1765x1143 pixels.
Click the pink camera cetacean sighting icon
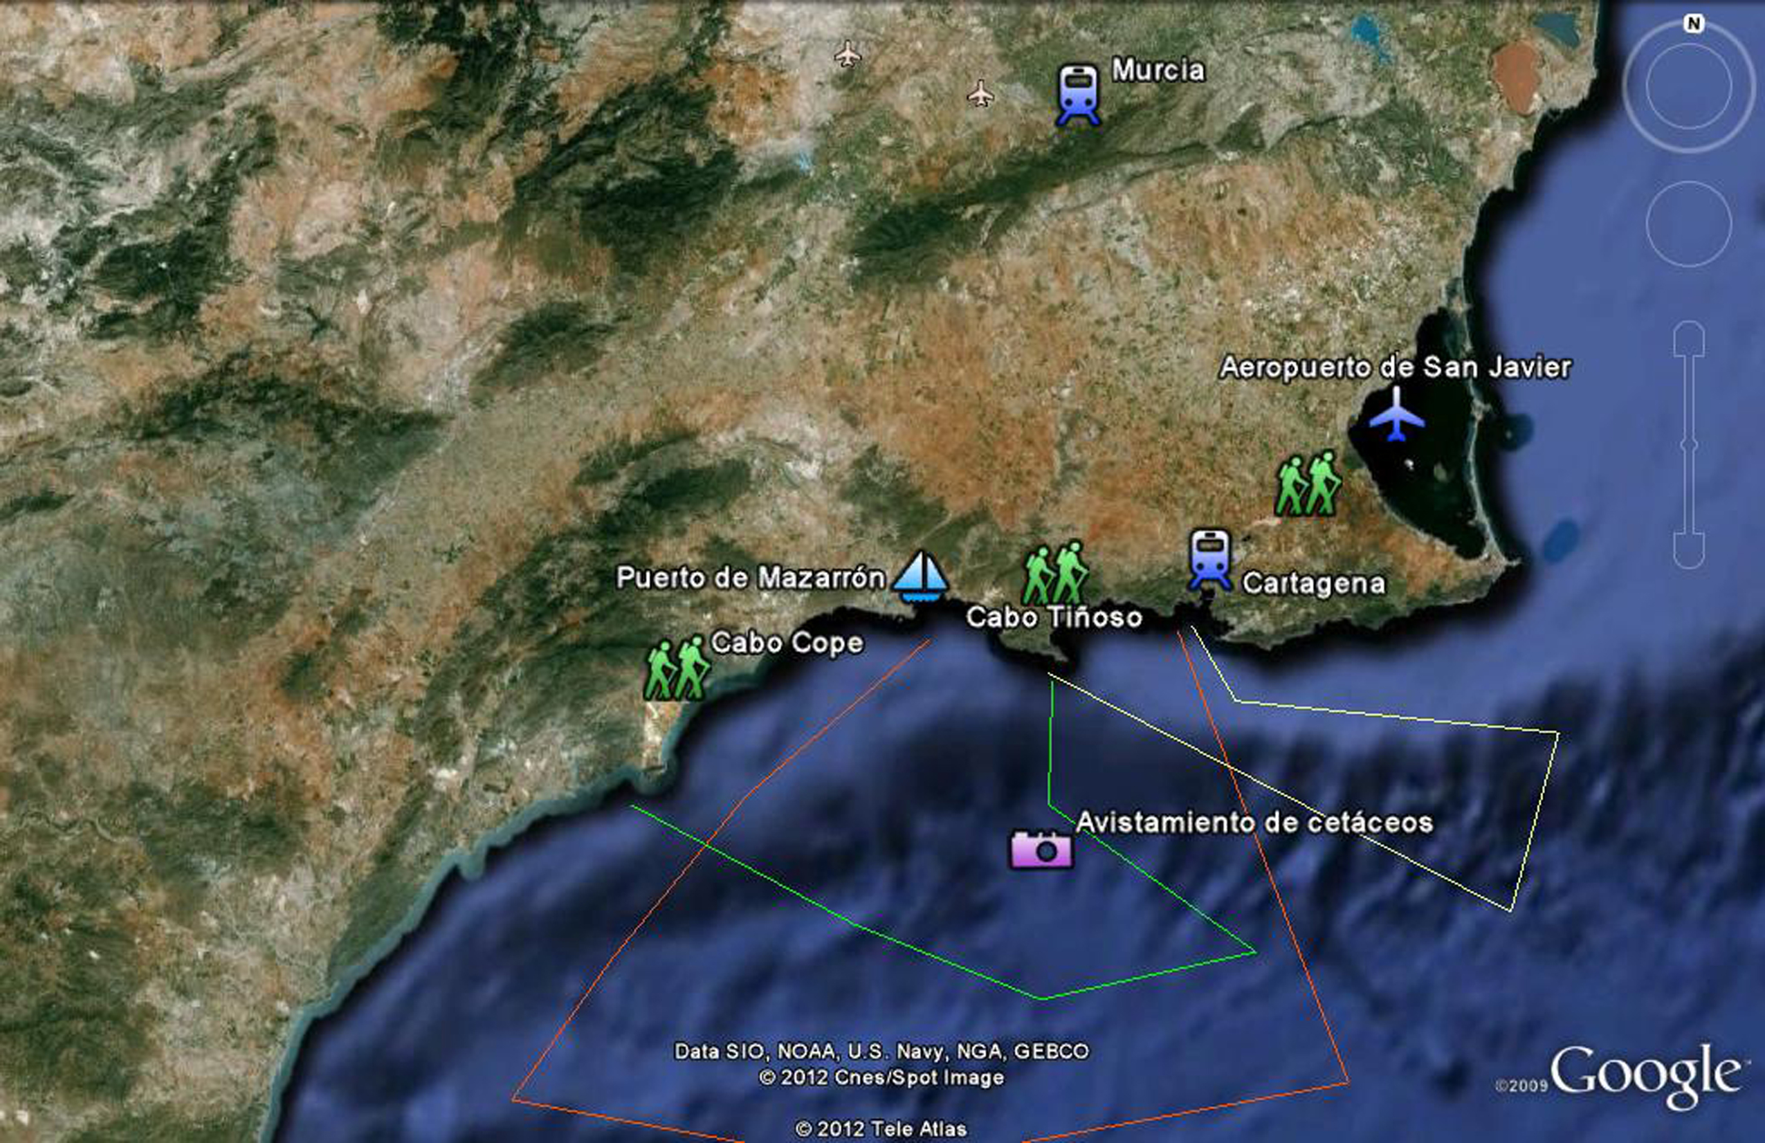tap(1041, 849)
